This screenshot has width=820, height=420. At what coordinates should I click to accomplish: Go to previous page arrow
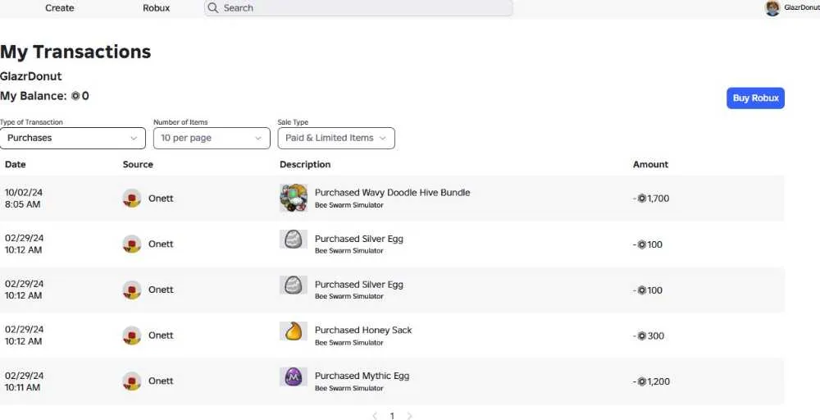(375, 416)
